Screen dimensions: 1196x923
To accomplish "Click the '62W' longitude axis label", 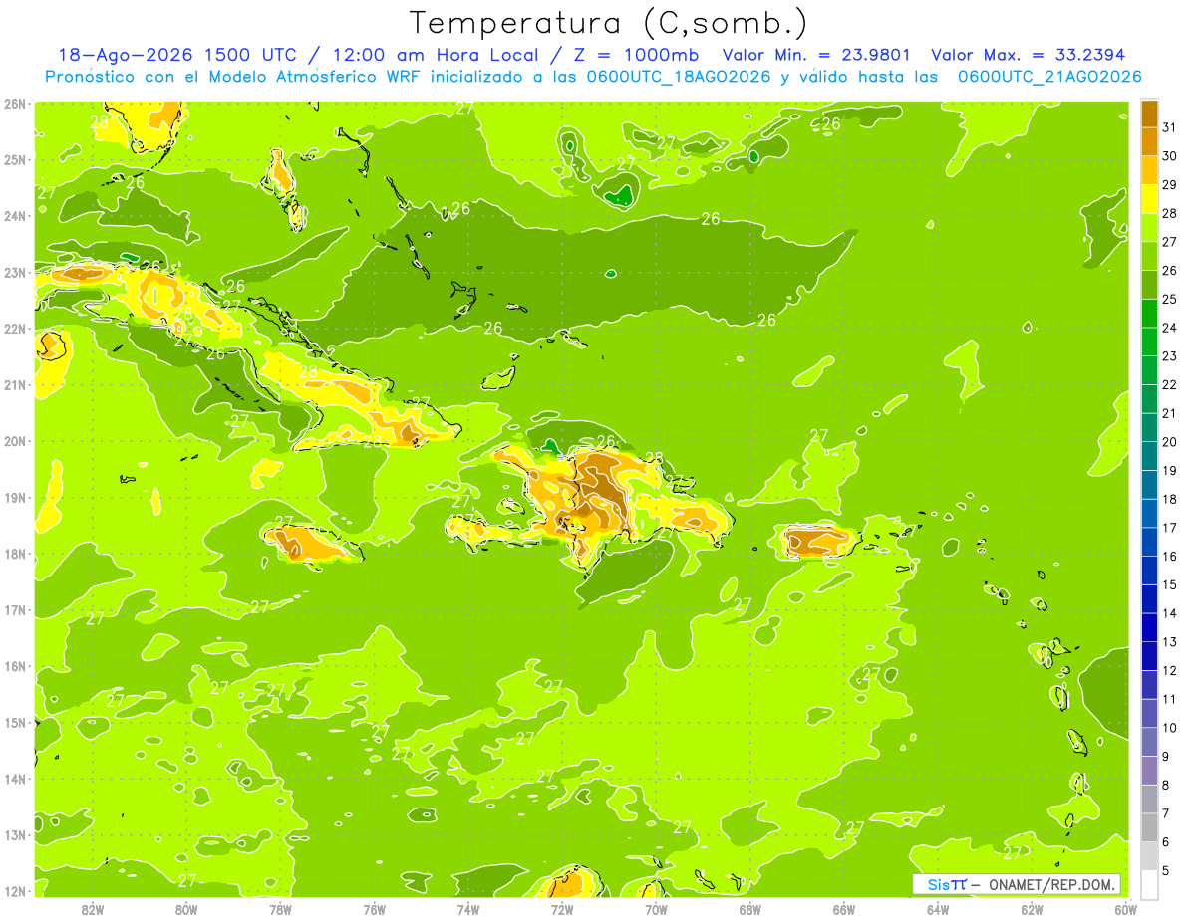I will [x=1032, y=909].
